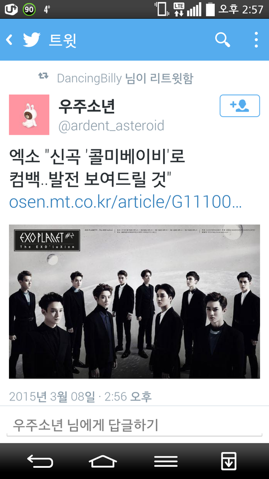Viewport: 269px width, 479px height.
Task: Open DancingBilly's profile from retweet notice
Action: click(x=89, y=79)
